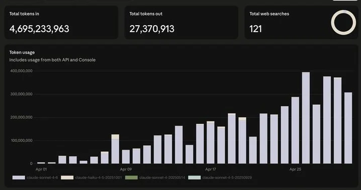This screenshot has width=361, height=190.
Task: Click the Apr 09 x-axis label
Action: click(126, 169)
